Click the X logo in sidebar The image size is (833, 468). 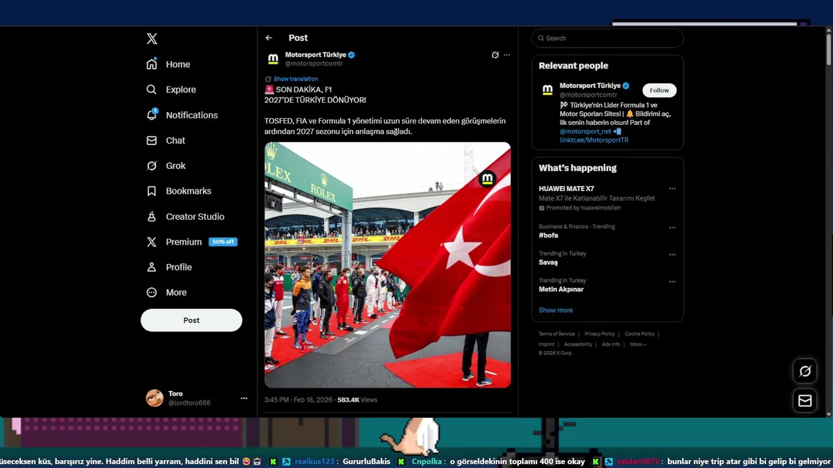tap(152, 38)
